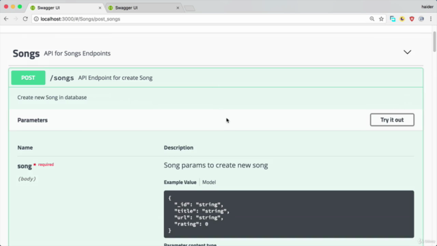Click the '"title": "string"' line in example
Image resolution: width=437 pixels, height=246 pixels.
tap(202, 211)
